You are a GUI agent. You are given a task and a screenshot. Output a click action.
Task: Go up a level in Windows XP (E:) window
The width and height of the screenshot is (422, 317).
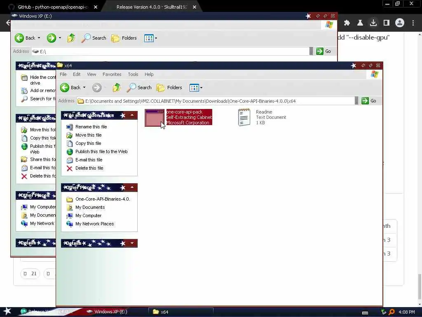71,38
